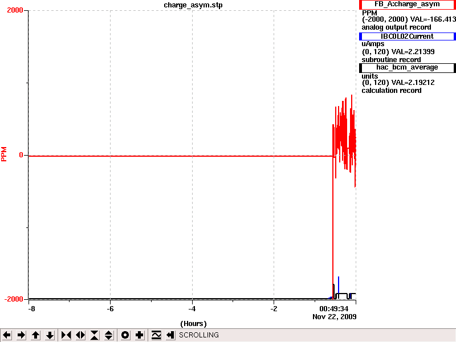Click the -8 x-axis tick label
This screenshot has height=342, width=456.
coord(31,308)
